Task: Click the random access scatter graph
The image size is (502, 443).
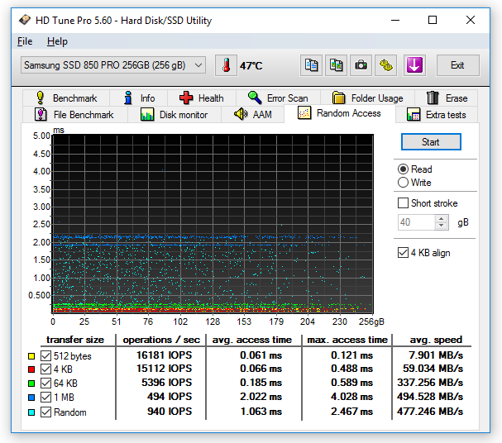Action: [x=213, y=224]
